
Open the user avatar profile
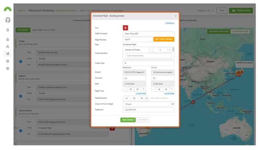8,20
